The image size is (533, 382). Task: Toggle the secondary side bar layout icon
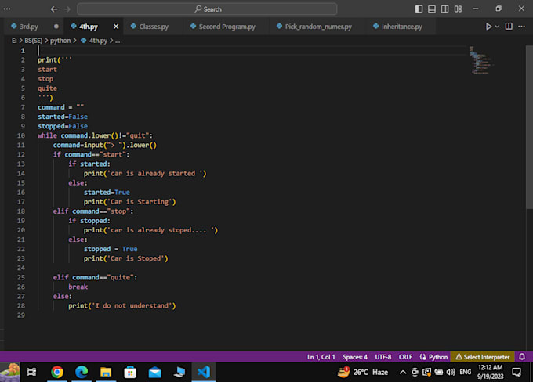(444, 9)
